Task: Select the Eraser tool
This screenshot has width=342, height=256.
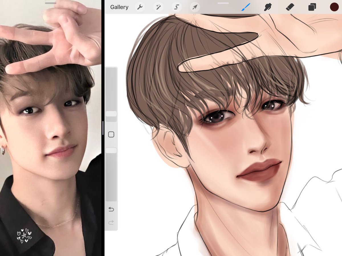Action: pyautogui.click(x=290, y=7)
